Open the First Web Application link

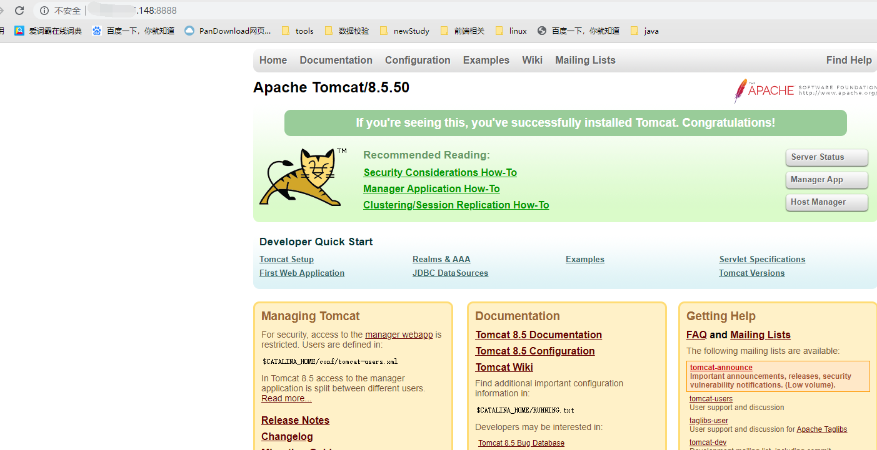(x=302, y=273)
